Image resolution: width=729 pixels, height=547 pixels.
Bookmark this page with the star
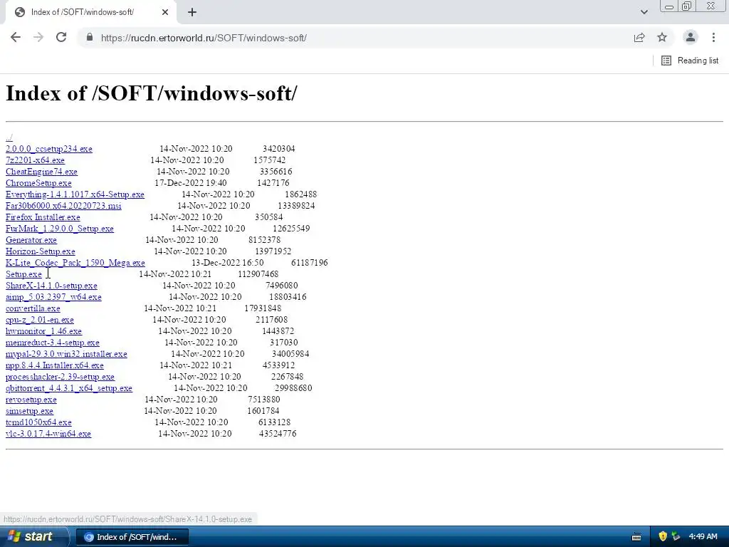662,38
